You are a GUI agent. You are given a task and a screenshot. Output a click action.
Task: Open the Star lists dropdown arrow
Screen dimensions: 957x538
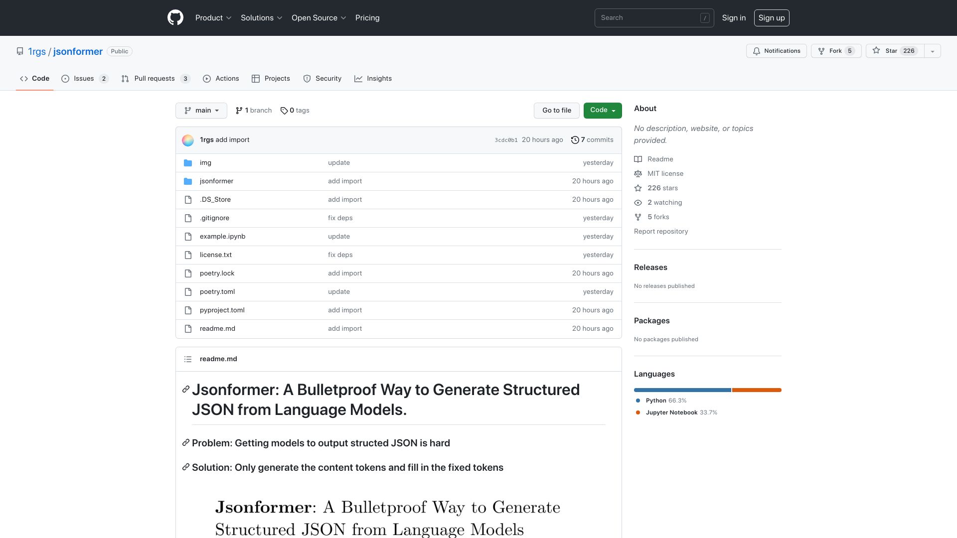[x=933, y=51]
